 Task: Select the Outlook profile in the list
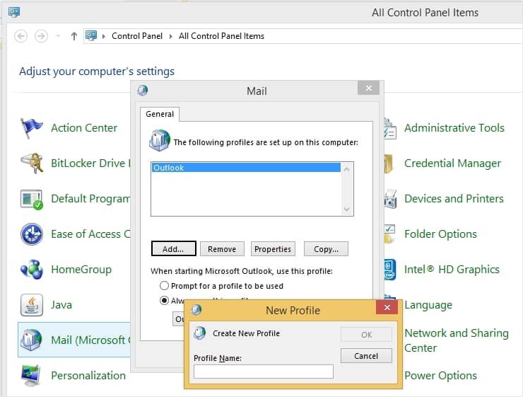point(246,168)
